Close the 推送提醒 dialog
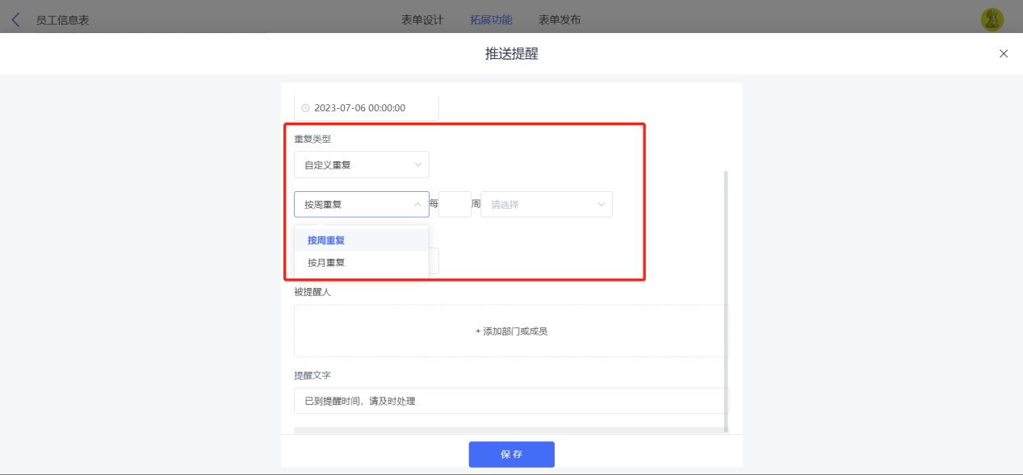 click(1004, 54)
